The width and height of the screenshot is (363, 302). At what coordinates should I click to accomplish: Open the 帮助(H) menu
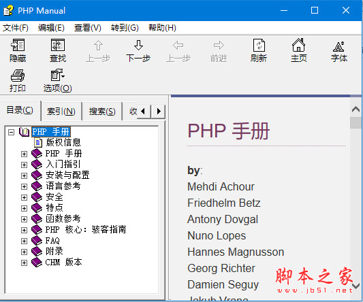coord(162,28)
